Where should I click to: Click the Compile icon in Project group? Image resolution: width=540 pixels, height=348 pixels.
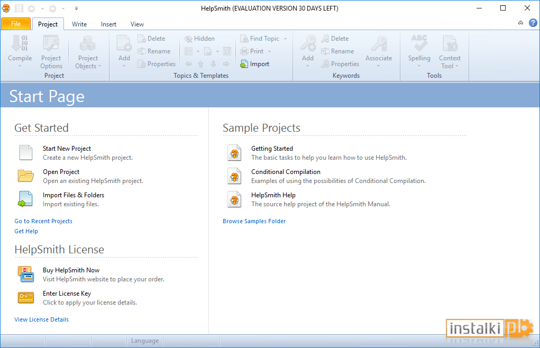[x=20, y=43]
